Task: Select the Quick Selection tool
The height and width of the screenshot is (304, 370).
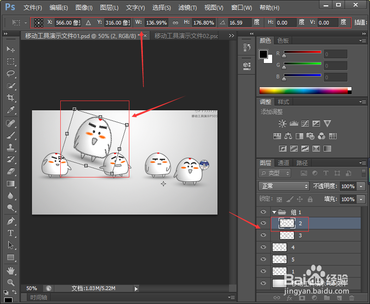Action: (10, 86)
